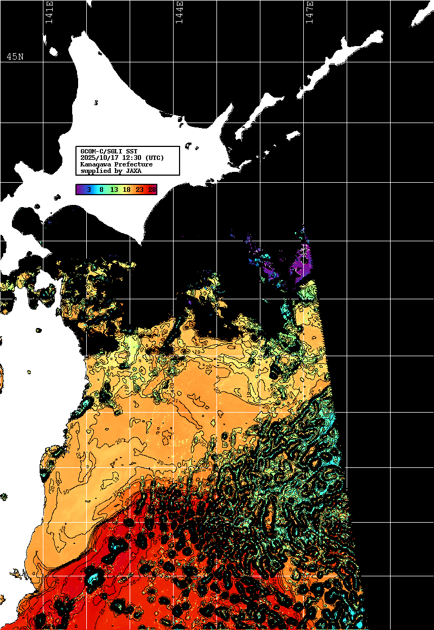Viewport: 434px width, 630px height.
Task: Click the 144E longitude label
Action: (180, 12)
